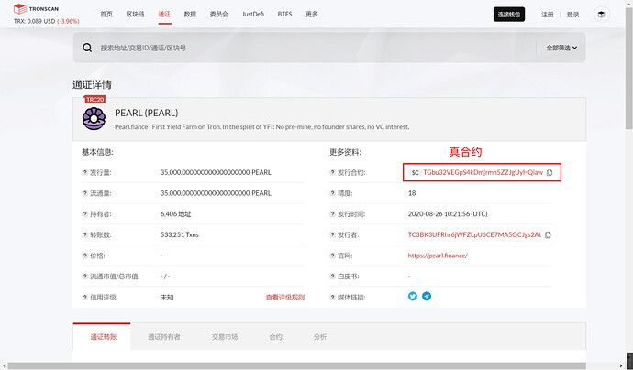Image resolution: width=633 pixels, height=370 pixels.
Task: Click the SC badge by contract address
Action: (415, 172)
